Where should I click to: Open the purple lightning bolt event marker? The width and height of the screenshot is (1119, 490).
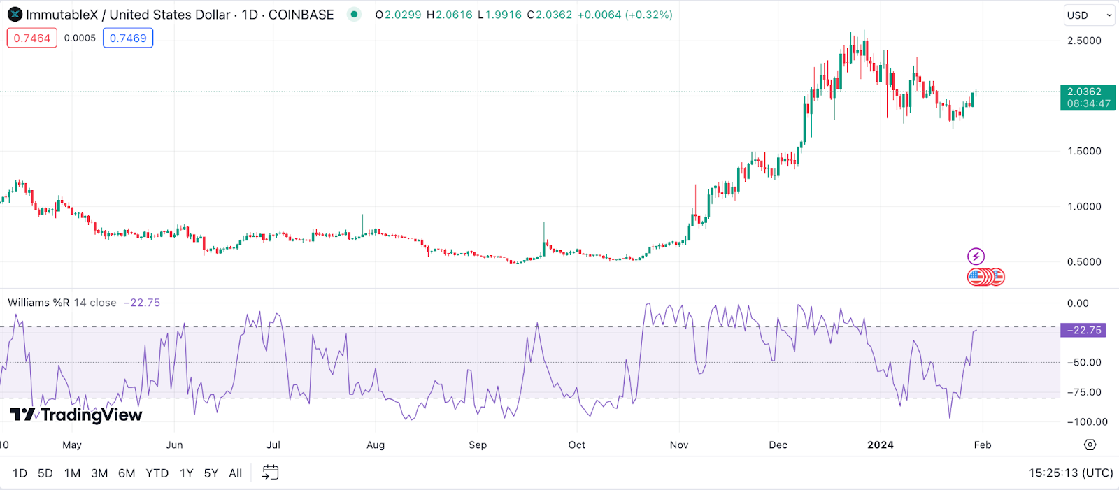click(976, 257)
